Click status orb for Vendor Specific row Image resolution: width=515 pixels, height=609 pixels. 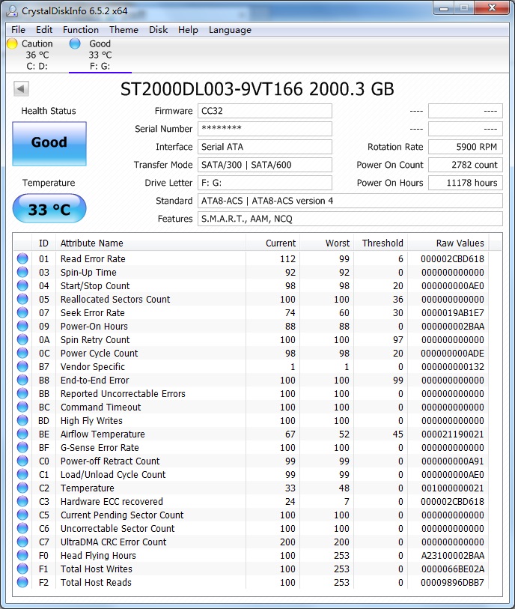click(x=22, y=366)
